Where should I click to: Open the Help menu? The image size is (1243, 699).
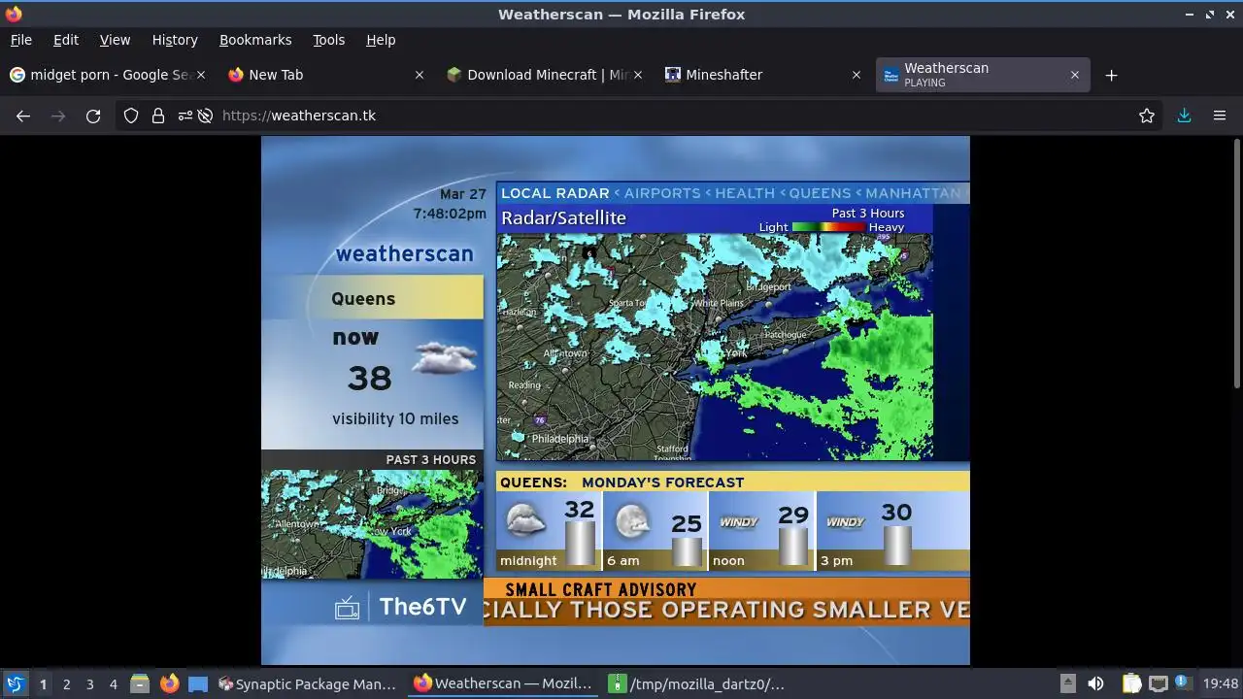[381, 40]
